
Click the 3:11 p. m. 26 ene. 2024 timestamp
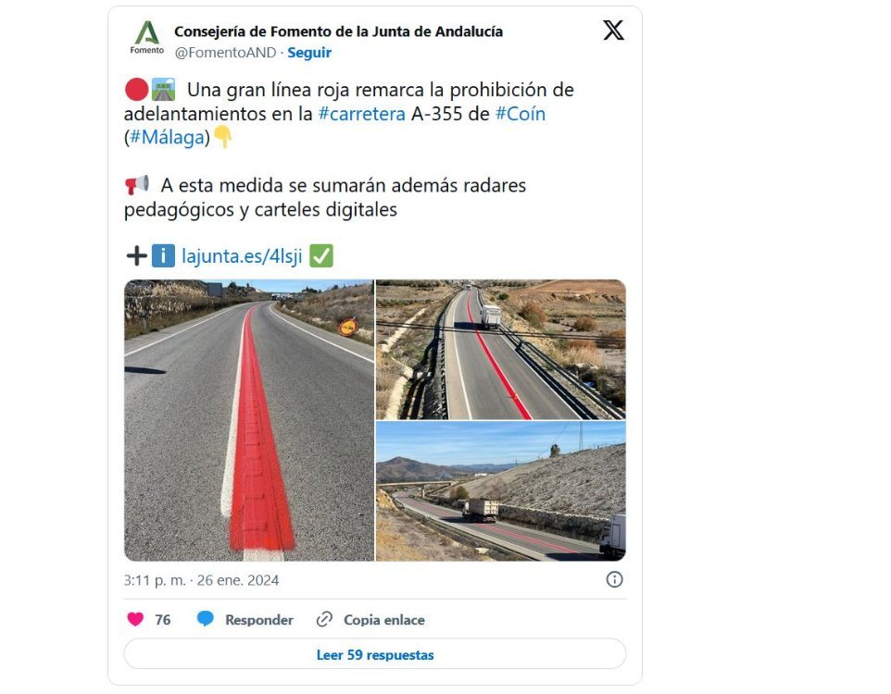point(201,580)
